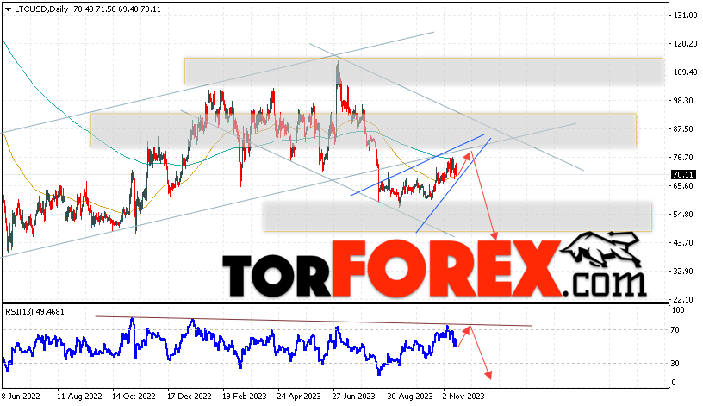Select the RSI(13) 49.4681 indicator label
Screen dimensions: 703x406
click(34, 311)
